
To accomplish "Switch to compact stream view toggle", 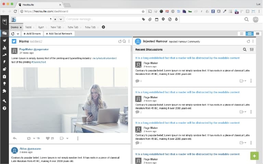I will pyautogui.click(x=241, y=33).
